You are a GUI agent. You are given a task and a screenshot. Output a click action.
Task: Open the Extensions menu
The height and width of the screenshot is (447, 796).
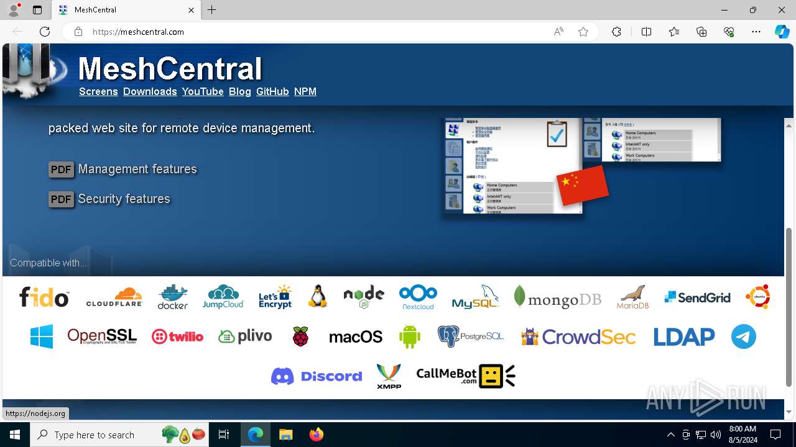(616, 32)
